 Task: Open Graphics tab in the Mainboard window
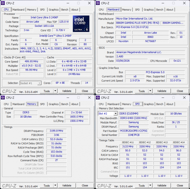(x=149, y=10)
